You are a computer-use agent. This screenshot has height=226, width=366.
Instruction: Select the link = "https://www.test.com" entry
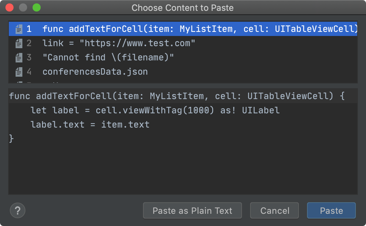[x=119, y=43]
